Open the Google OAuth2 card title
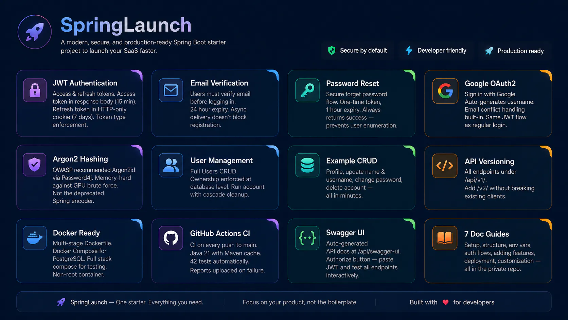Screen dimensions: 568x320 (490, 83)
